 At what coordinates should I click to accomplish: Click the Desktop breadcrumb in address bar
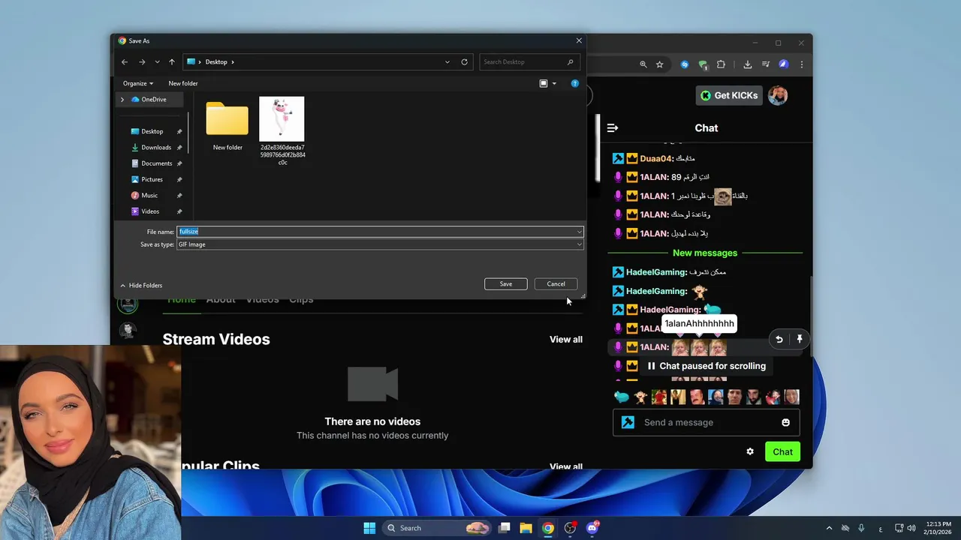point(216,62)
